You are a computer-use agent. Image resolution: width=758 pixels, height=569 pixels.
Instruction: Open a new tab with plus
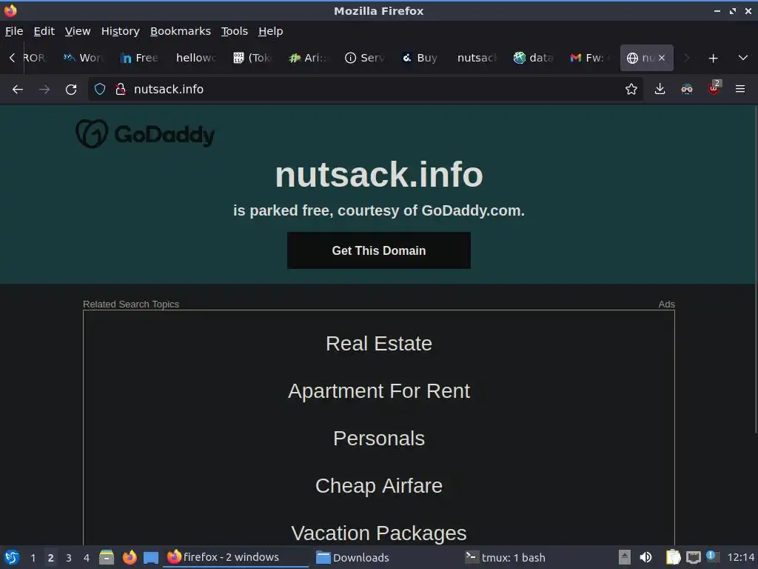tap(713, 59)
